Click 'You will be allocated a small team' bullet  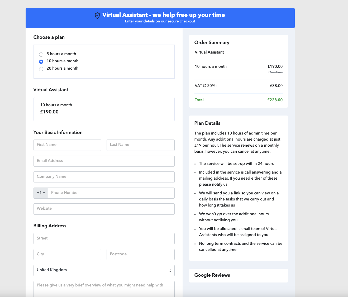pyautogui.click(x=238, y=232)
